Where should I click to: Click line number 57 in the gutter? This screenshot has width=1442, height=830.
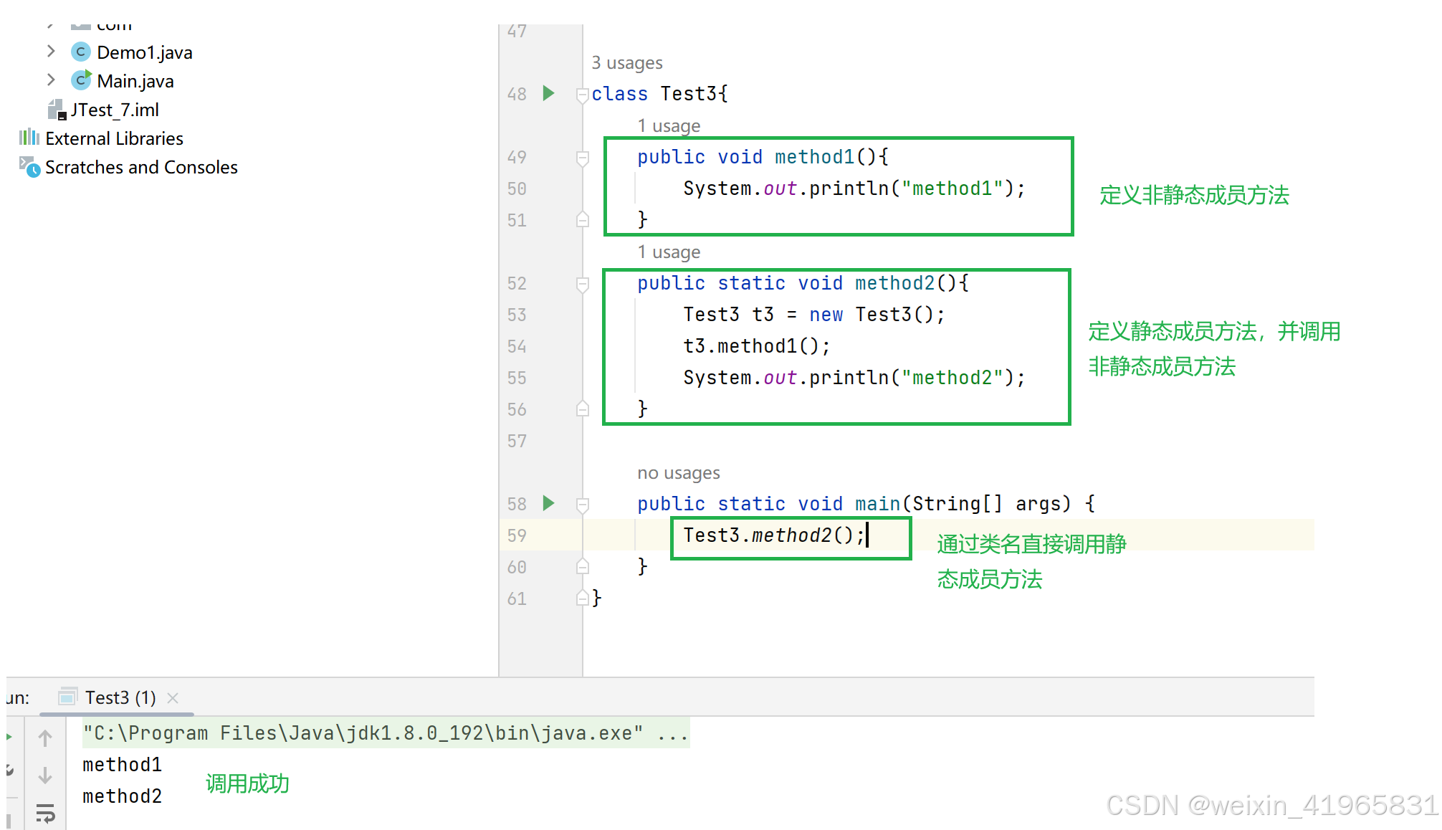click(517, 441)
